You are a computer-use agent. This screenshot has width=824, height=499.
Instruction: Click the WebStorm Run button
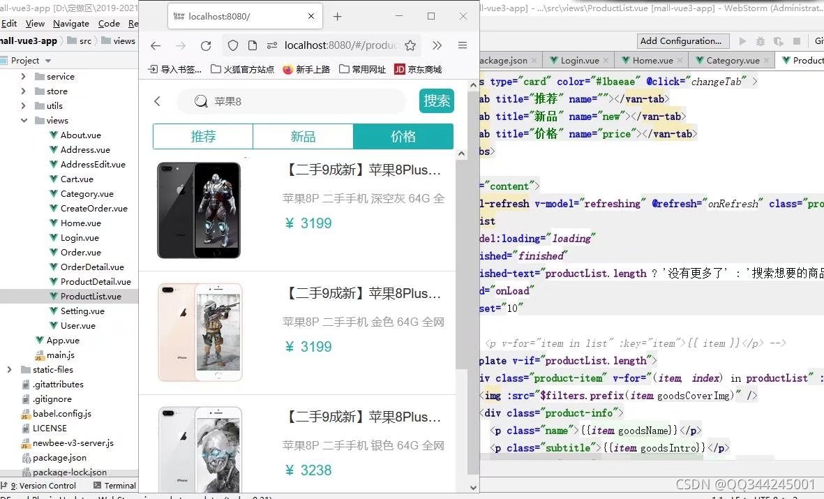[x=742, y=41]
